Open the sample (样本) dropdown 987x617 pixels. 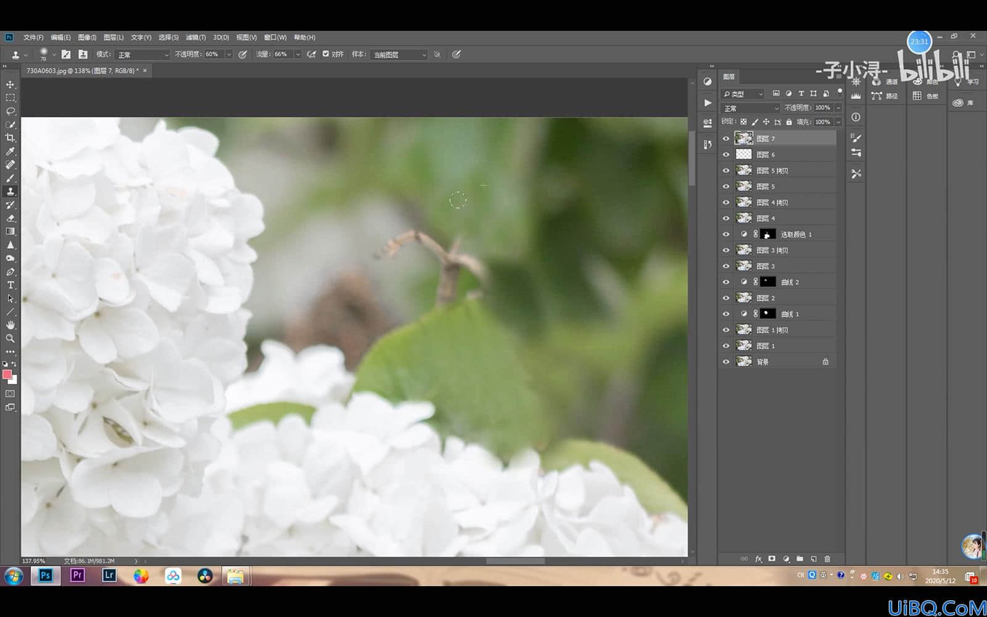(x=399, y=55)
